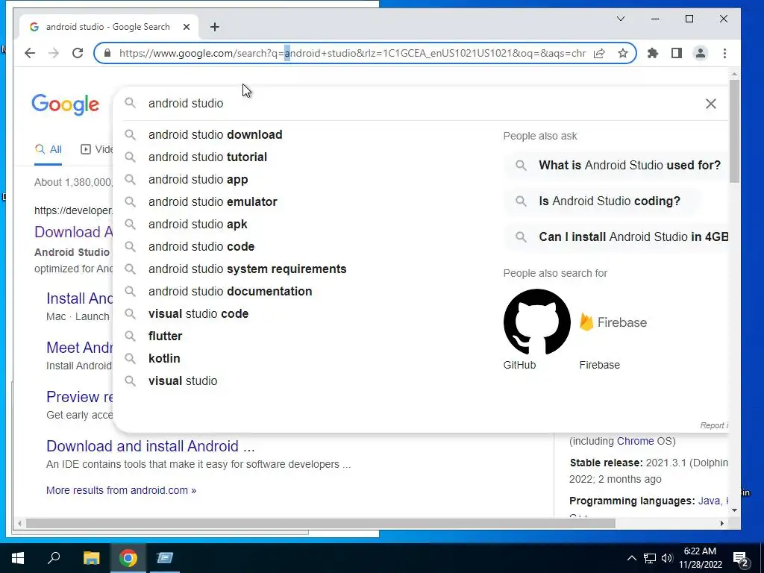Select suggestion android studio emulator
The image size is (764, 573).
click(213, 201)
